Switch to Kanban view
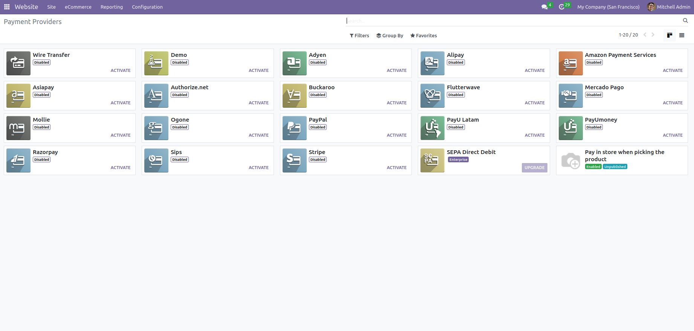 coord(670,35)
